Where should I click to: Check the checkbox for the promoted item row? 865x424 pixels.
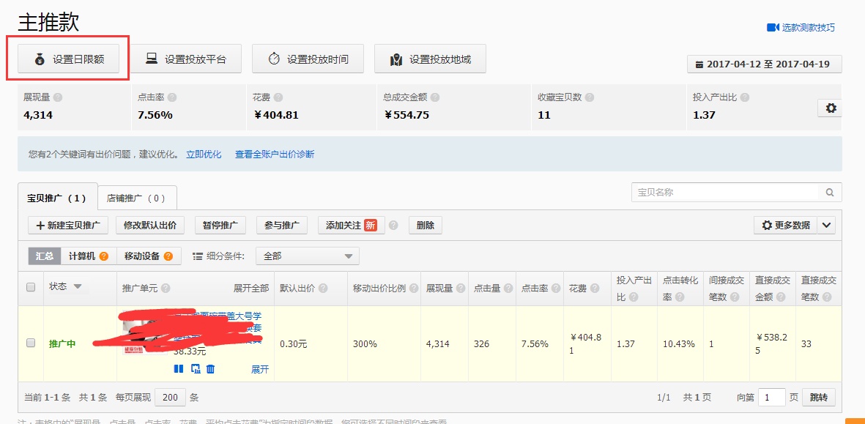pyautogui.click(x=30, y=343)
